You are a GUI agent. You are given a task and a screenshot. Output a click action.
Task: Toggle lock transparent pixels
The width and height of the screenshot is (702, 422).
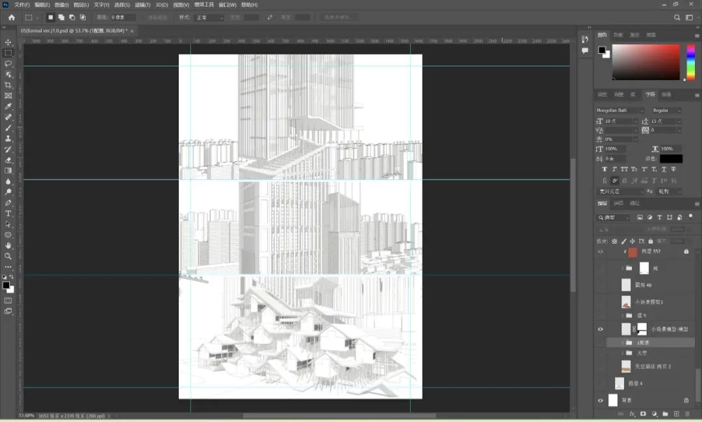614,241
